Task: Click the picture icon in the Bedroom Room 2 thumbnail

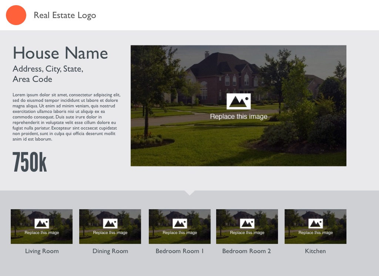Action: (247, 224)
